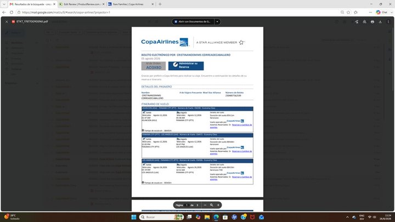Open seat link in the Panama–Los Angeles flight
The image size is (395, 222).
coord(231,152)
